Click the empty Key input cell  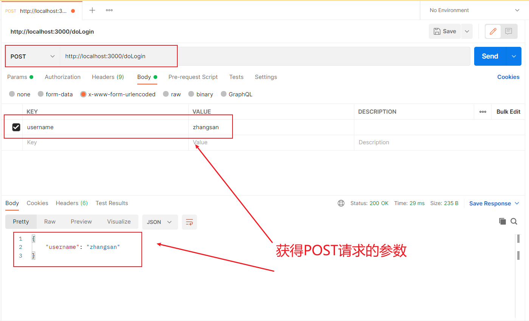click(105, 142)
